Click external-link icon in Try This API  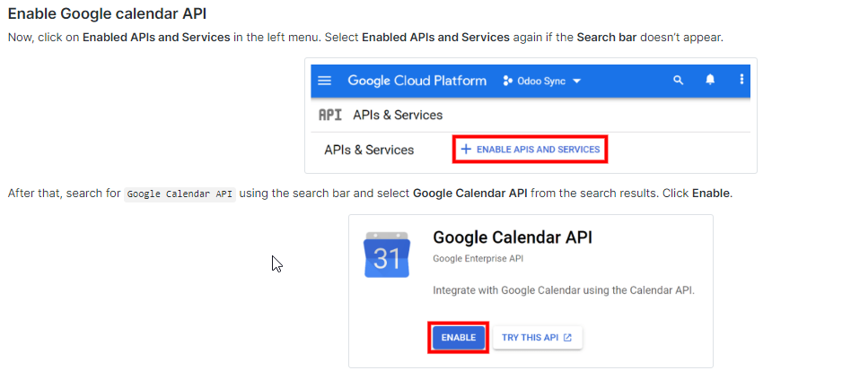(x=567, y=338)
